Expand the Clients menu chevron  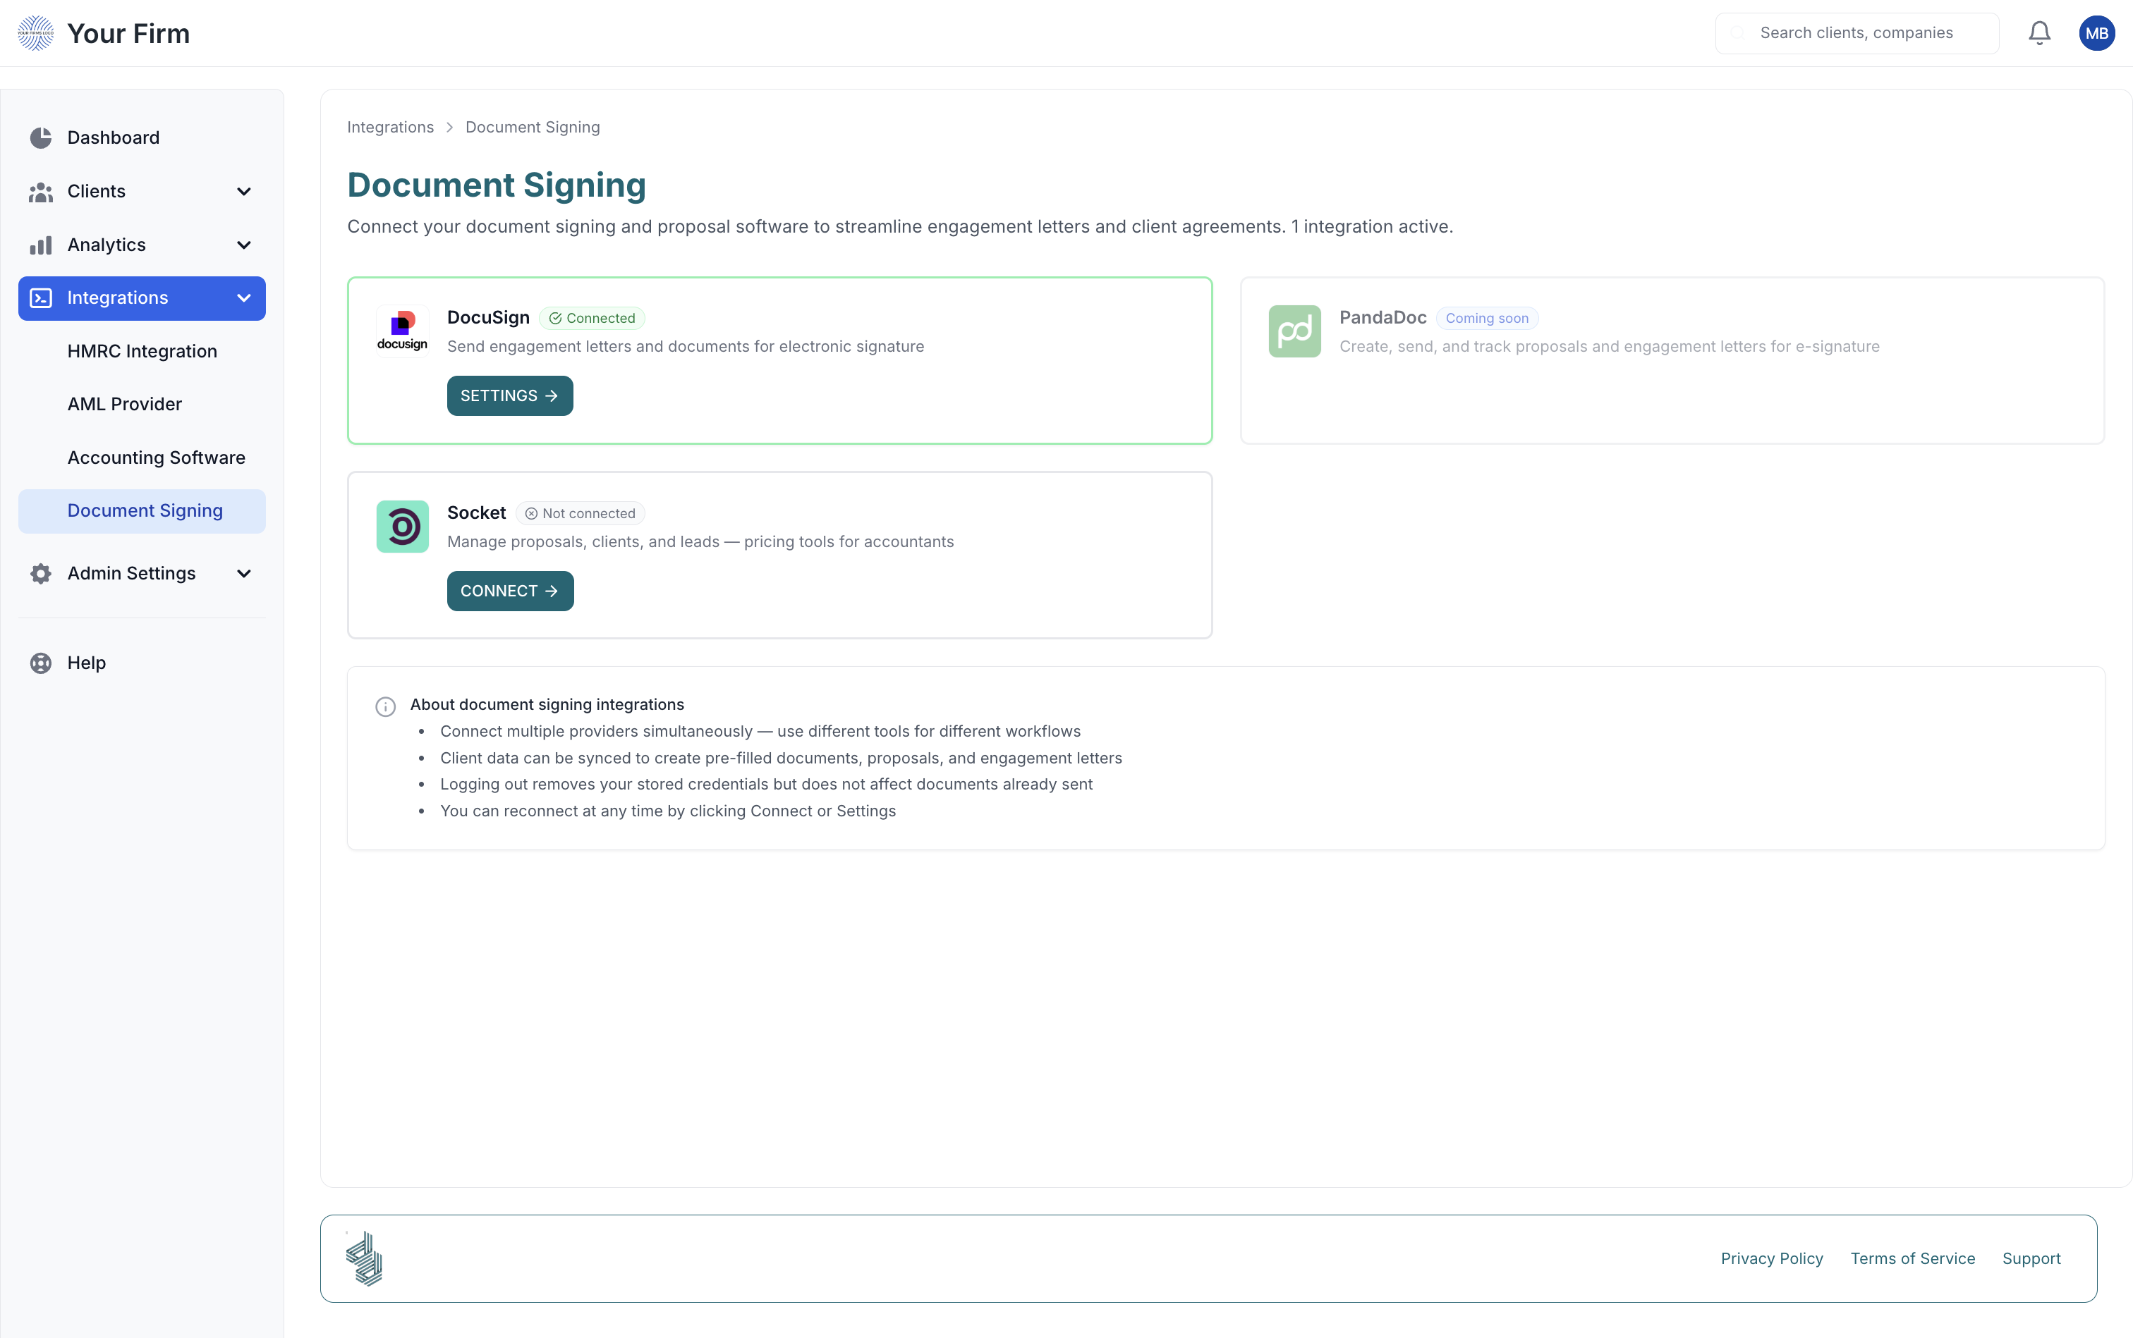pos(243,191)
